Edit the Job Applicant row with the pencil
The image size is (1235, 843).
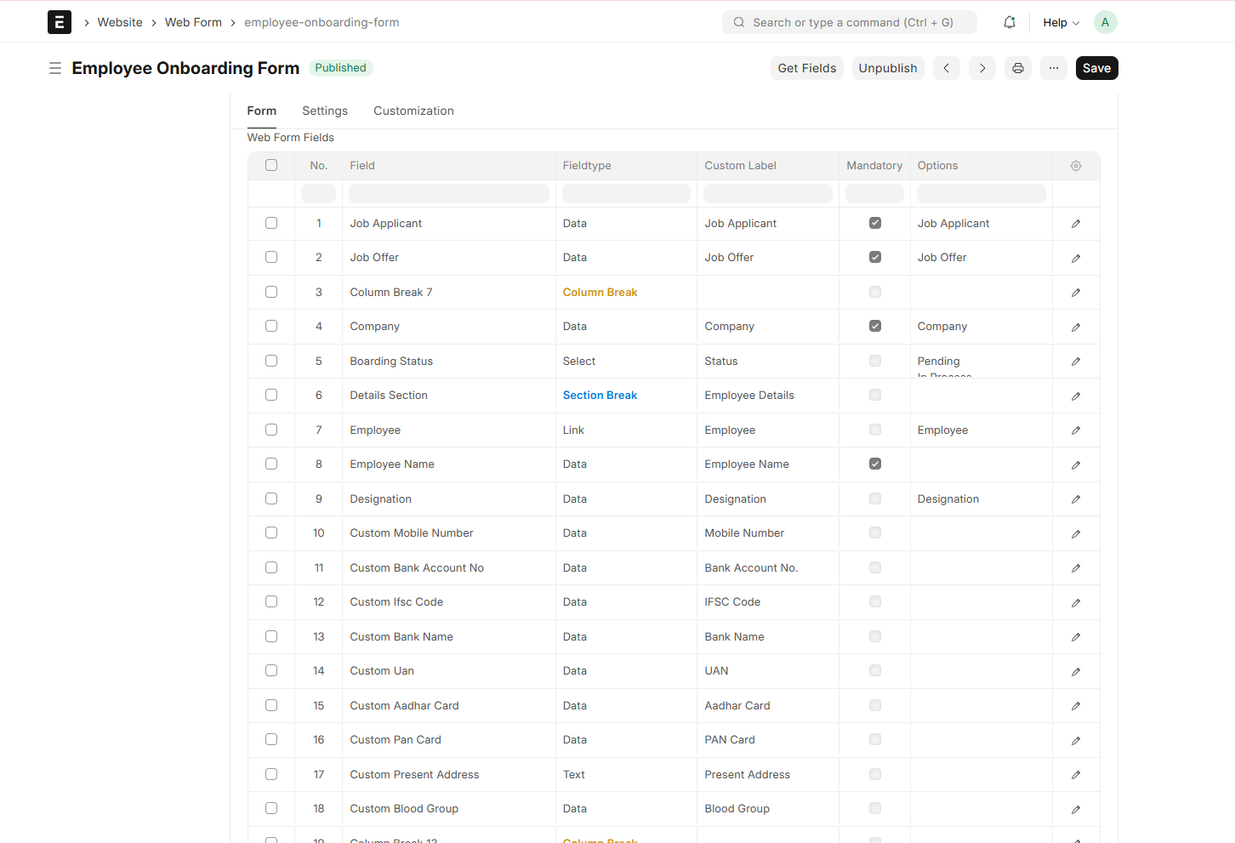click(1075, 223)
